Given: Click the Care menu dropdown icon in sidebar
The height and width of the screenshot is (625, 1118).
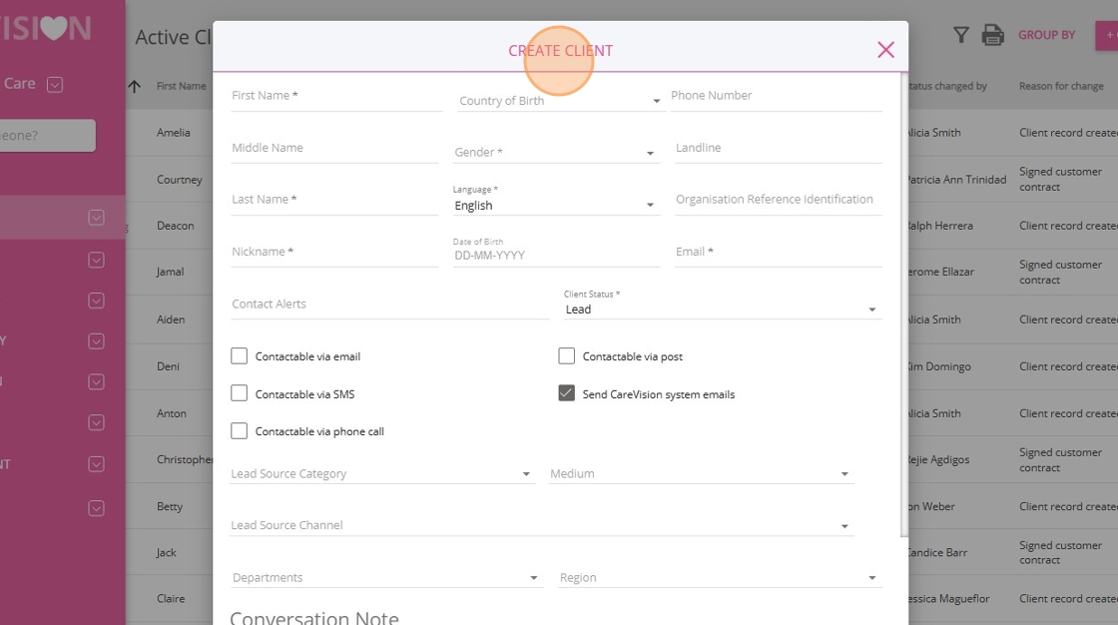Looking at the screenshot, I should (55, 85).
